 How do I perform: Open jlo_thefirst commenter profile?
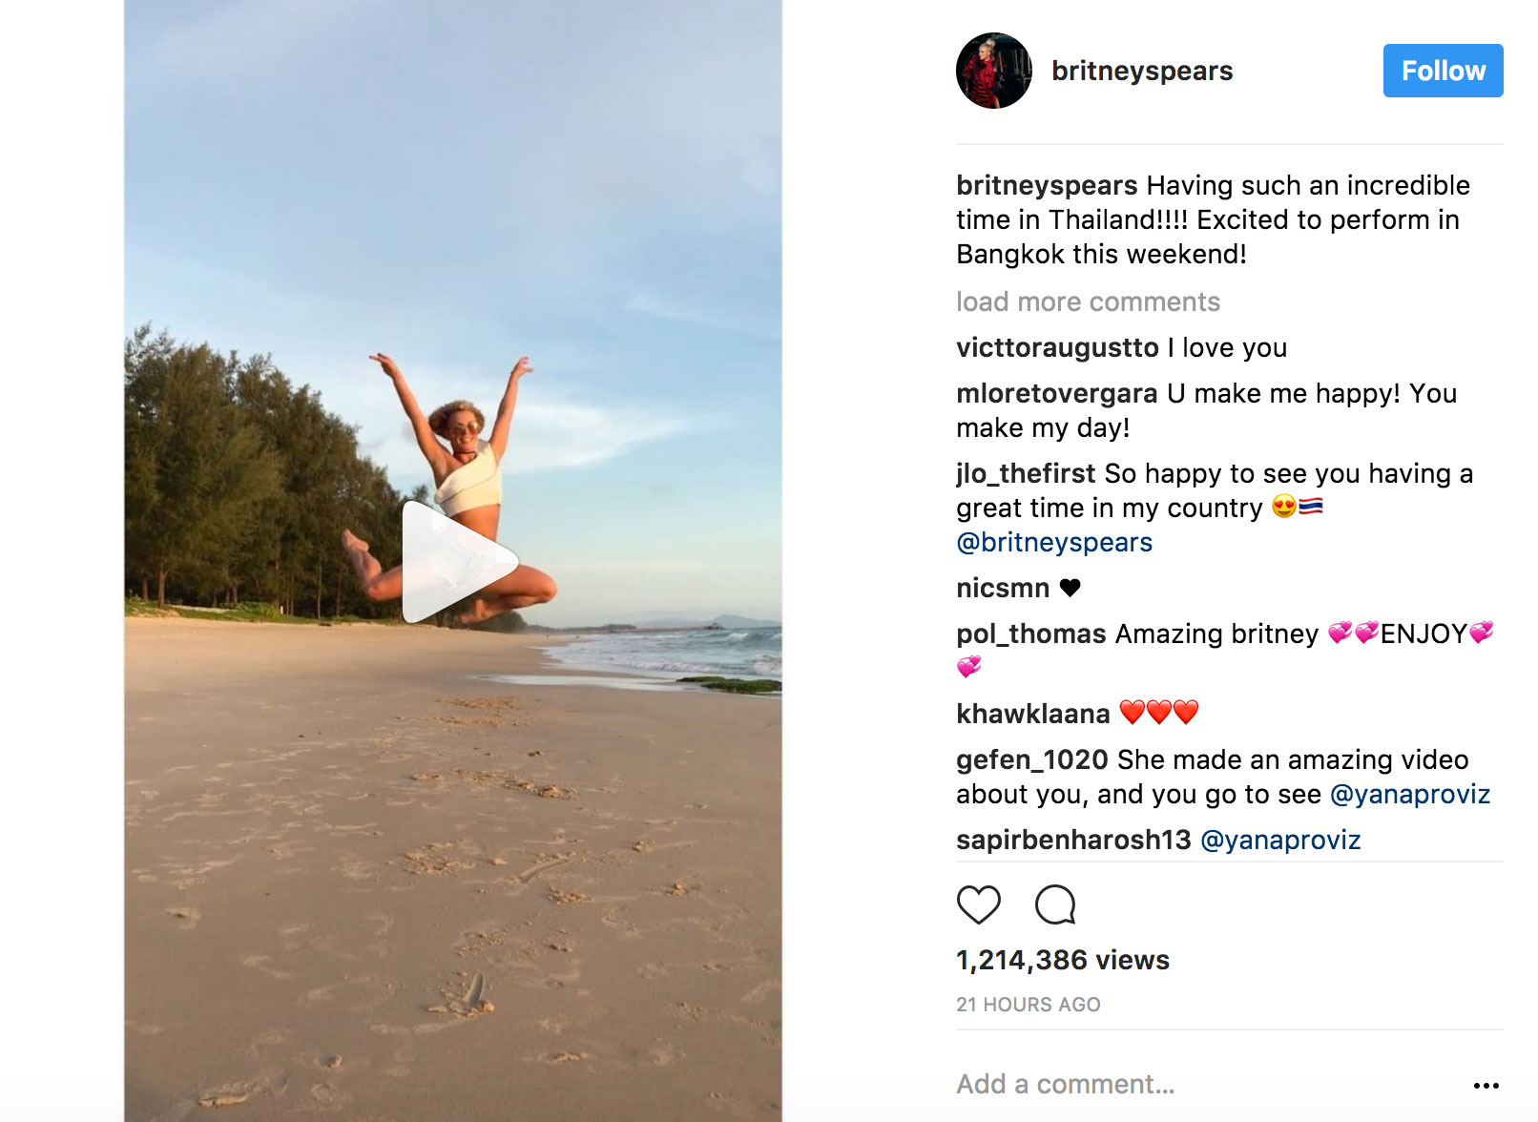(x=1026, y=473)
